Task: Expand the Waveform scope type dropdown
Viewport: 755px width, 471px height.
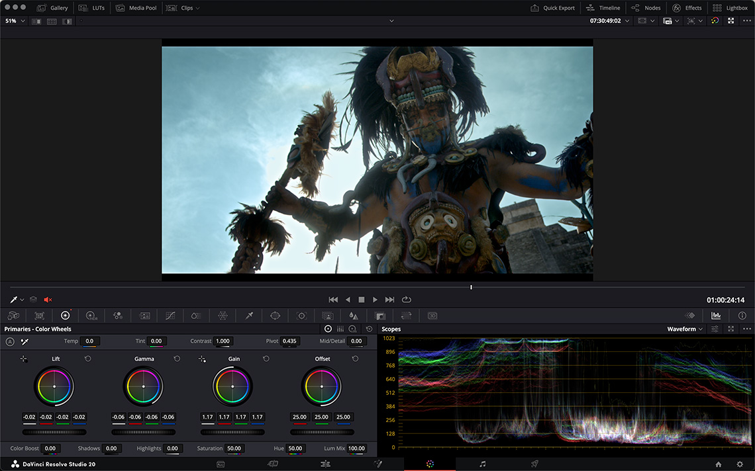Action: (685, 329)
